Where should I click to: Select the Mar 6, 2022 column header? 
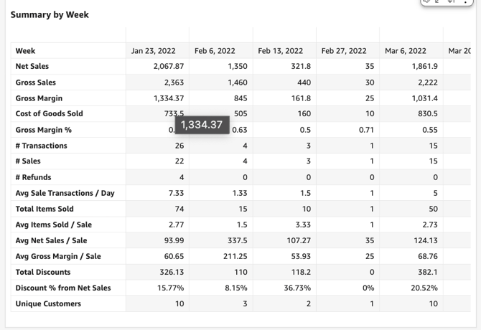(x=406, y=51)
